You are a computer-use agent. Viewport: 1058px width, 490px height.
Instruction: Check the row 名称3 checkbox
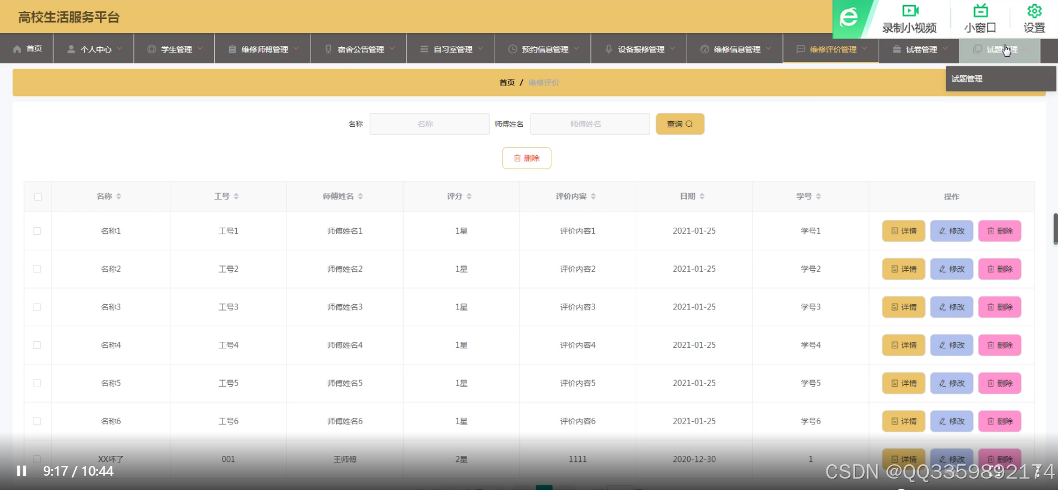(37, 307)
